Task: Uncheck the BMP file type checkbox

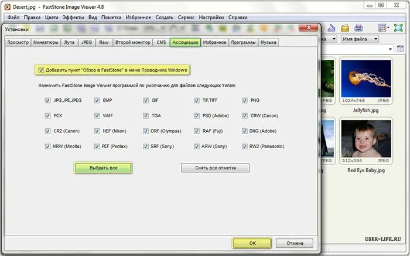Action: pos(97,100)
